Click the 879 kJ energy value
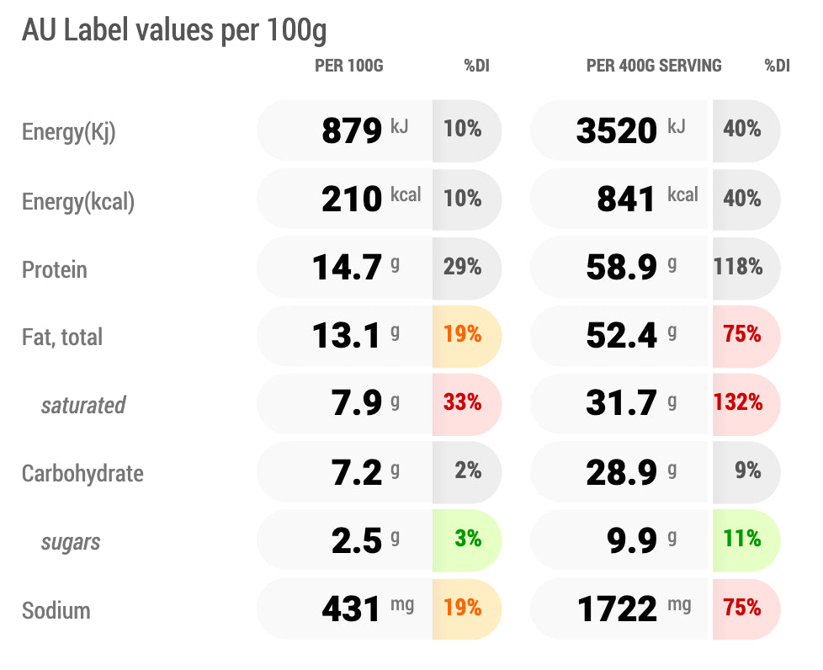The height and width of the screenshot is (670, 823). click(352, 130)
